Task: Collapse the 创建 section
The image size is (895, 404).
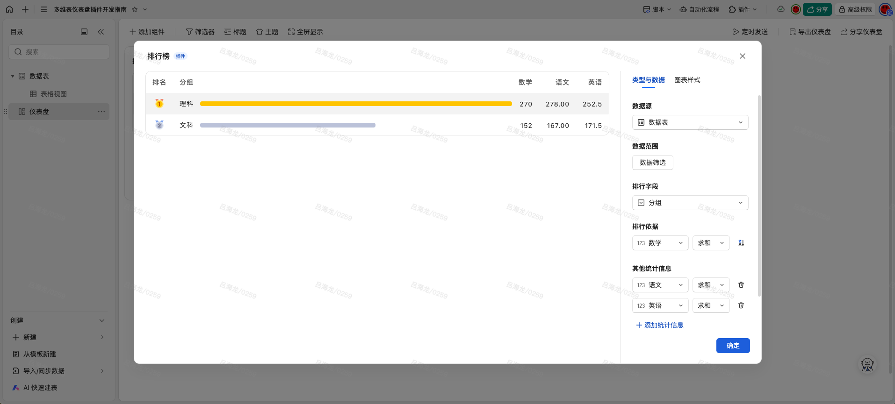Action: click(102, 320)
